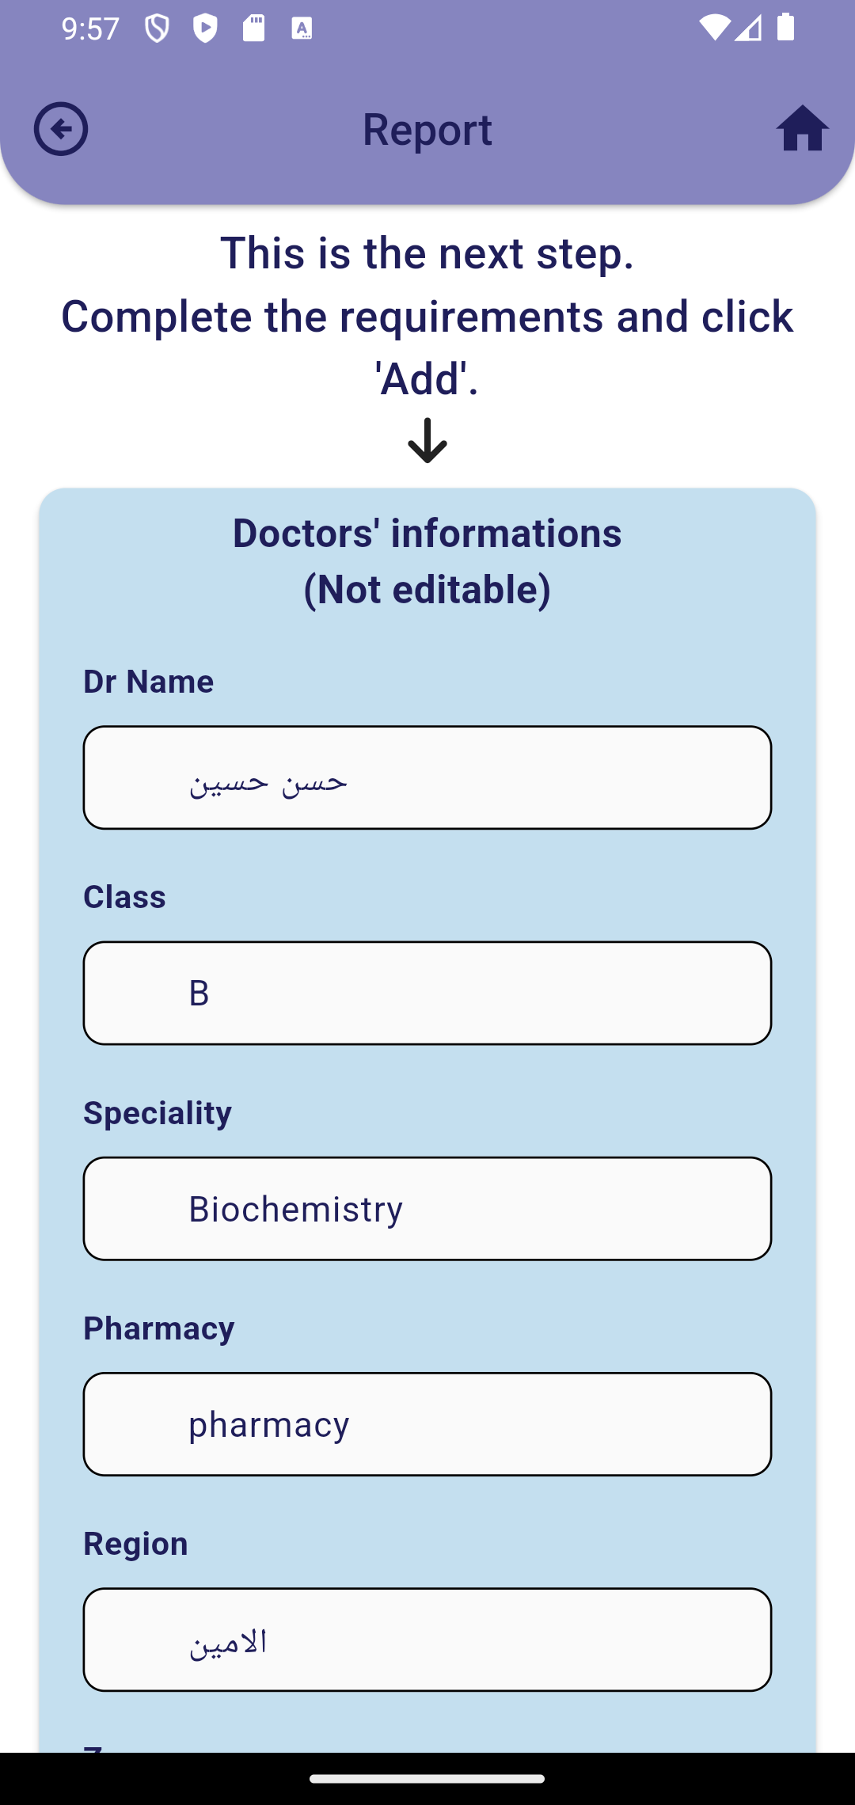Tap the SD card status icon
The height and width of the screenshot is (1805, 855).
pos(253,29)
